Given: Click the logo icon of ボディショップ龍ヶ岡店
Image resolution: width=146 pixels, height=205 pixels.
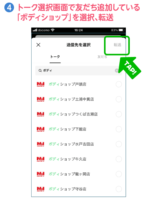Looking at the screenshot, I should tap(41, 174).
